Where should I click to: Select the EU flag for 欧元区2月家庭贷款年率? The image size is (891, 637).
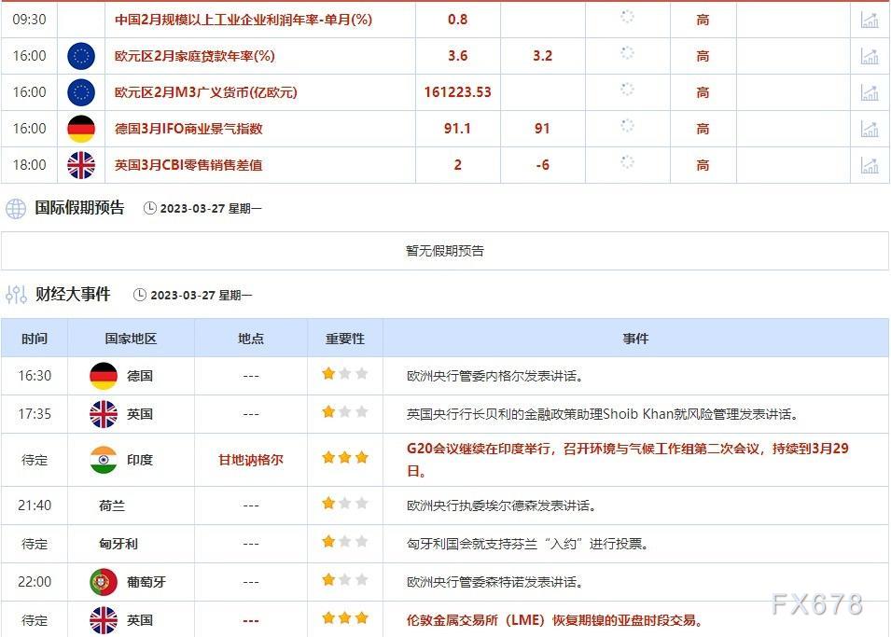point(81,55)
